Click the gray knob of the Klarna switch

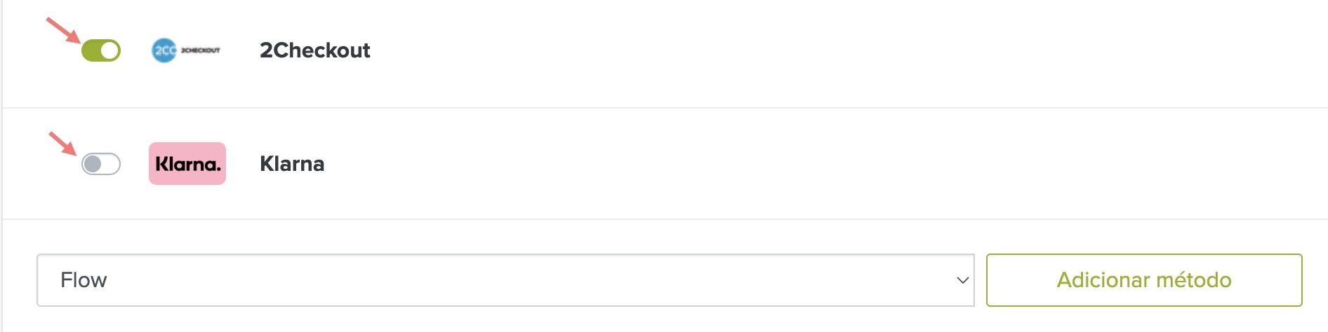(93, 164)
